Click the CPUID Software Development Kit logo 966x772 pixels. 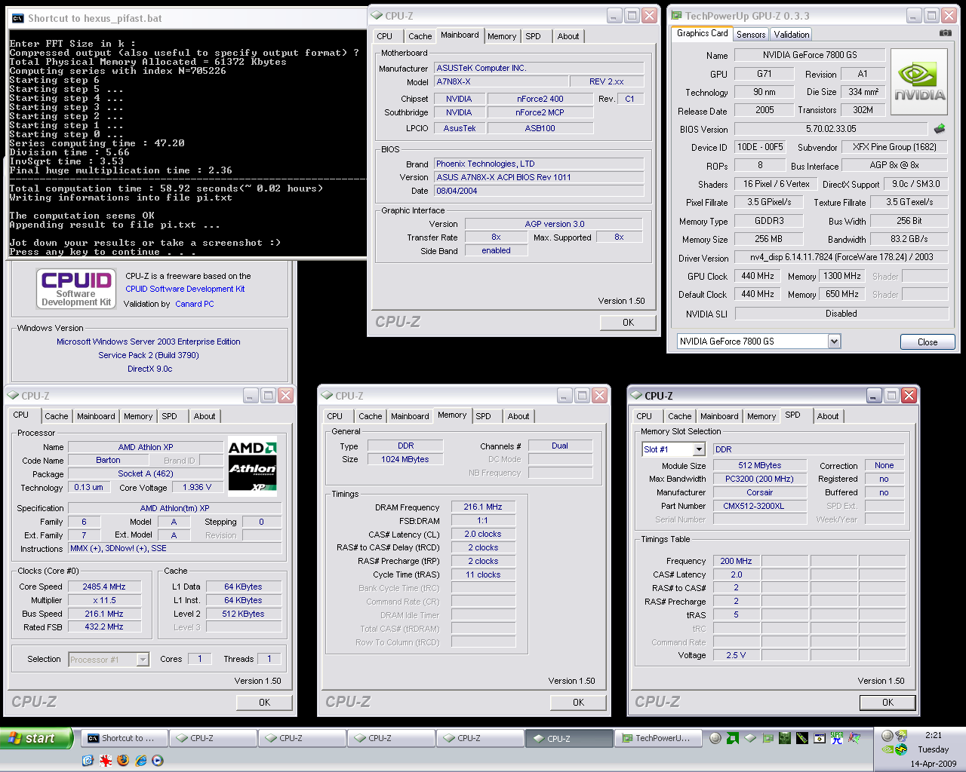(76, 289)
